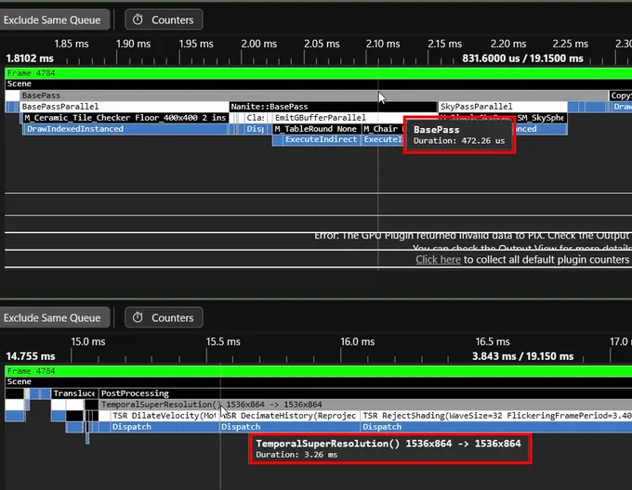Select the Frame 4784 bar in top timeline
The height and width of the screenshot is (490, 632).
click(319, 73)
